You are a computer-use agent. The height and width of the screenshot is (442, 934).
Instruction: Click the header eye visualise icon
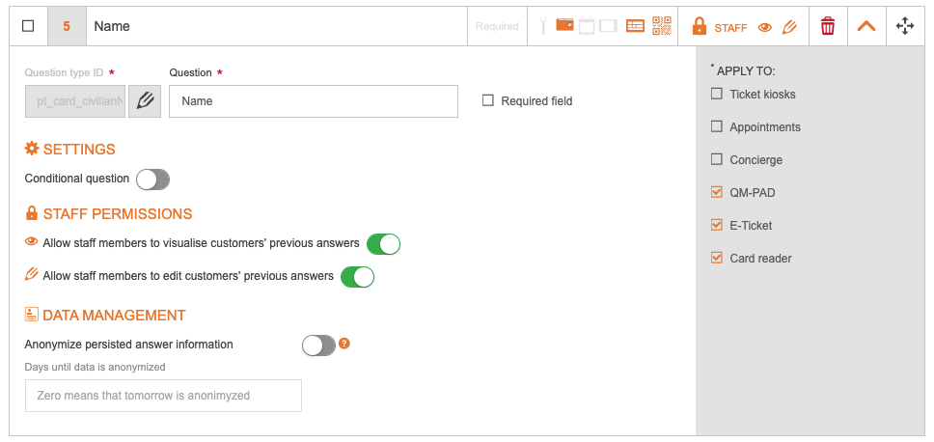(x=765, y=28)
